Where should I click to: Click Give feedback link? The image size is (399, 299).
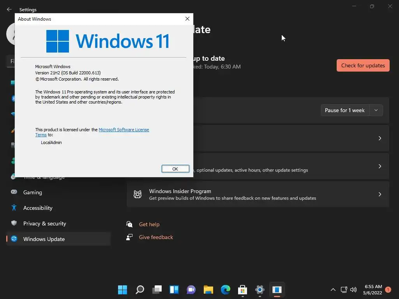pyautogui.click(x=156, y=237)
